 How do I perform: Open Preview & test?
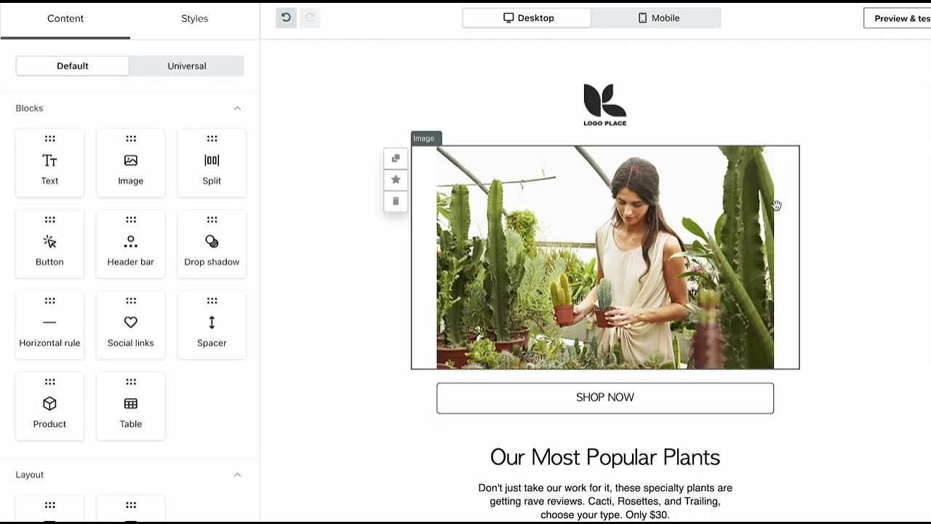pos(898,18)
